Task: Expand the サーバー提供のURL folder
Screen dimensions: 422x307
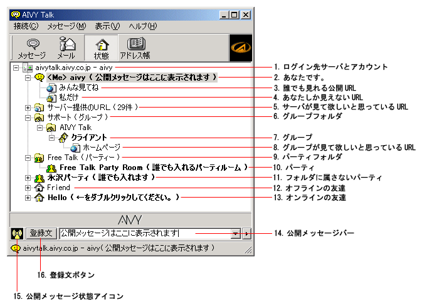Action: [28, 108]
